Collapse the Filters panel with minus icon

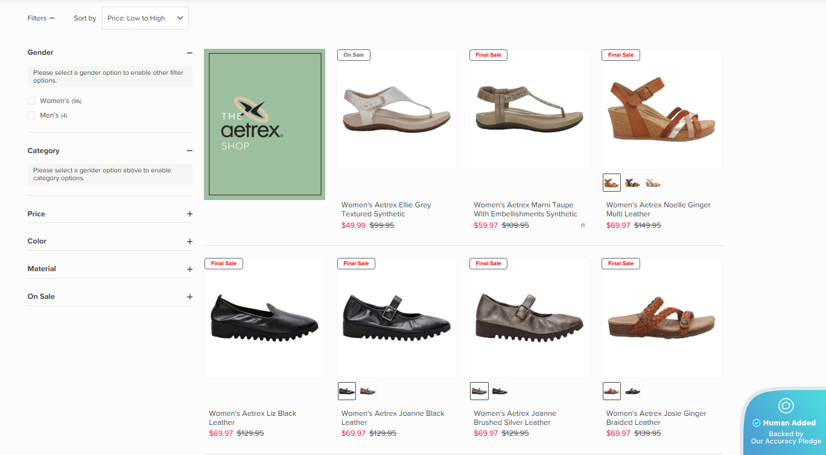pos(41,18)
